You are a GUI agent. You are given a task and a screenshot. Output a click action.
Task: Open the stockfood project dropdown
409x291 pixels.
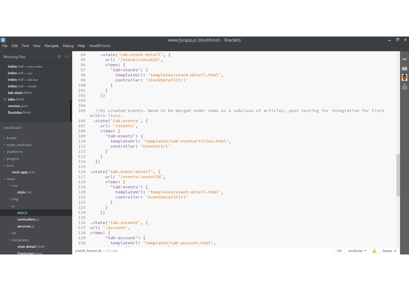pyautogui.click(x=14, y=128)
